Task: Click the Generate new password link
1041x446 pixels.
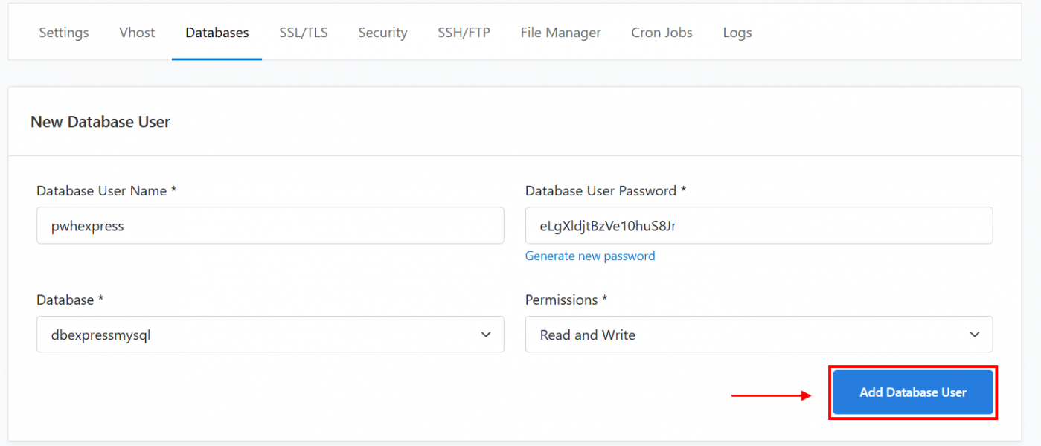Action: (590, 256)
